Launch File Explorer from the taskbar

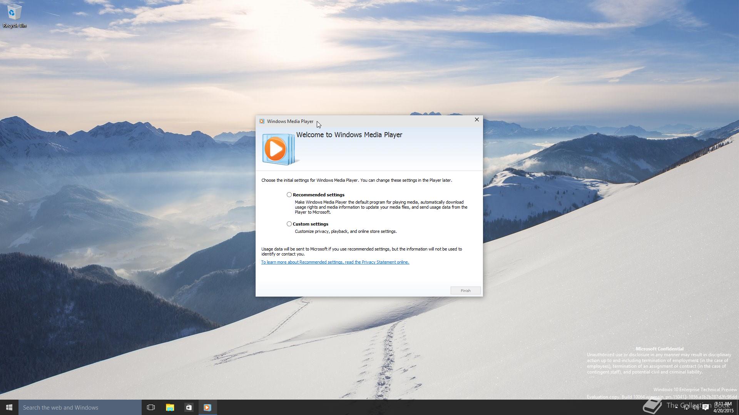click(x=170, y=407)
